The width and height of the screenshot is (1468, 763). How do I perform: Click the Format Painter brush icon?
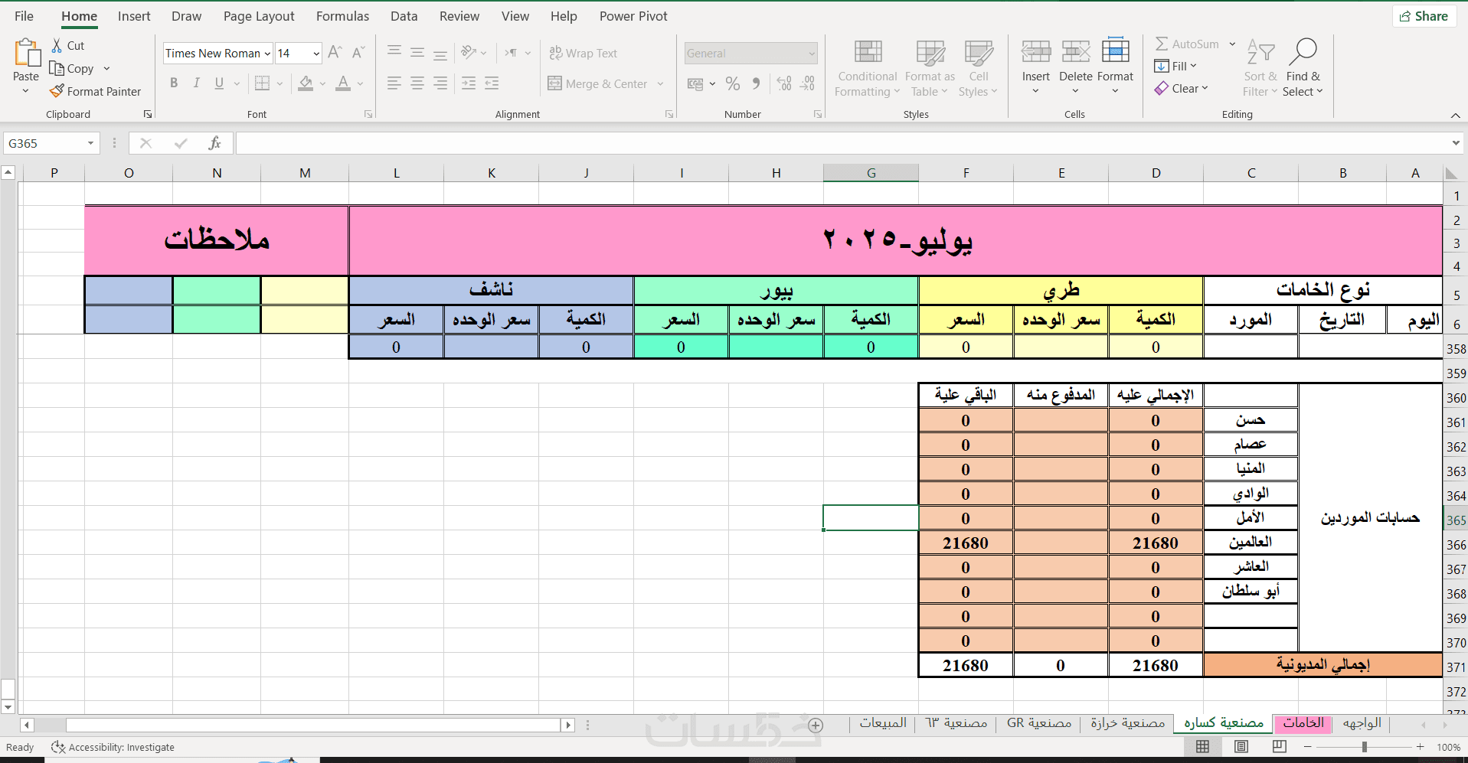coord(57,91)
